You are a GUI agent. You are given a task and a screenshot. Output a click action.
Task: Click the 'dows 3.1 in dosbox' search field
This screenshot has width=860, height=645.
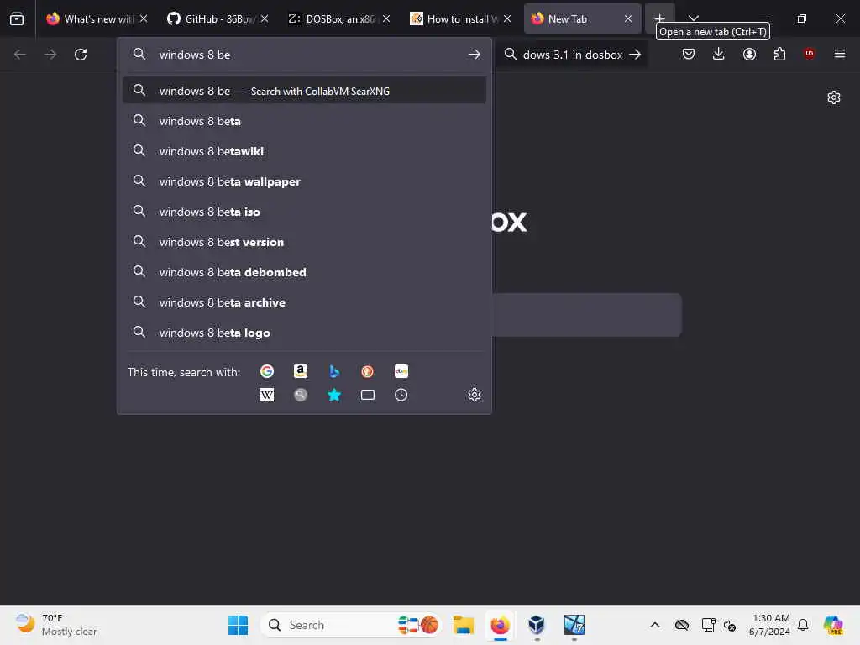[573, 55]
